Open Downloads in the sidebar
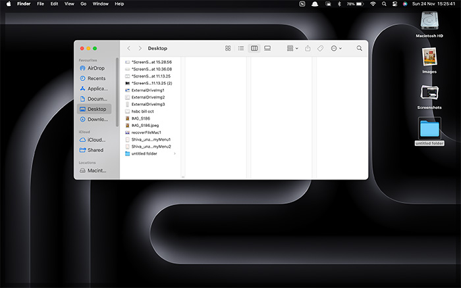Image resolution: width=461 pixels, height=288 pixels. [x=94, y=119]
